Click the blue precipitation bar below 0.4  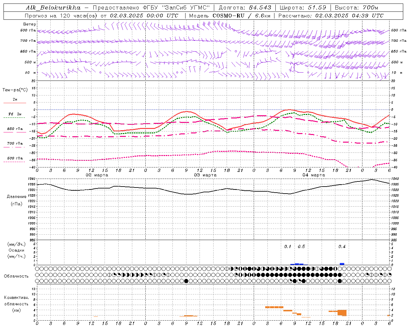click(x=342, y=264)
